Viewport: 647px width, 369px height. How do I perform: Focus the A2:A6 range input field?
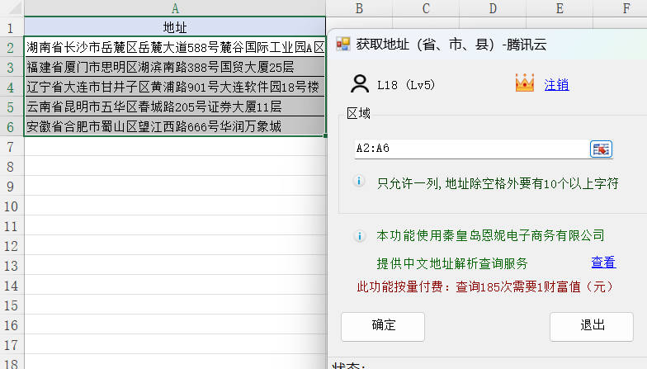(x=470, y=149)
